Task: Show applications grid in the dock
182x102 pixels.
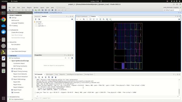Action: 3,98
